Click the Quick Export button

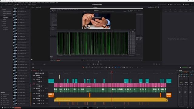click(x=162, y=5)
